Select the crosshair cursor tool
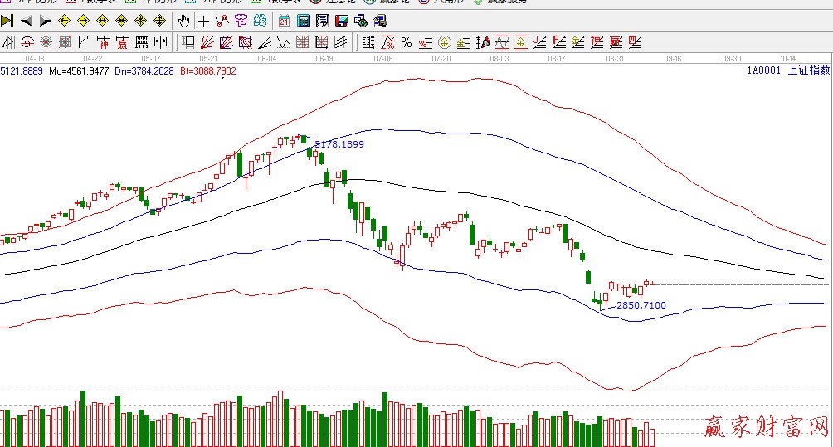The image size is (833, 447). coord(204,21)
